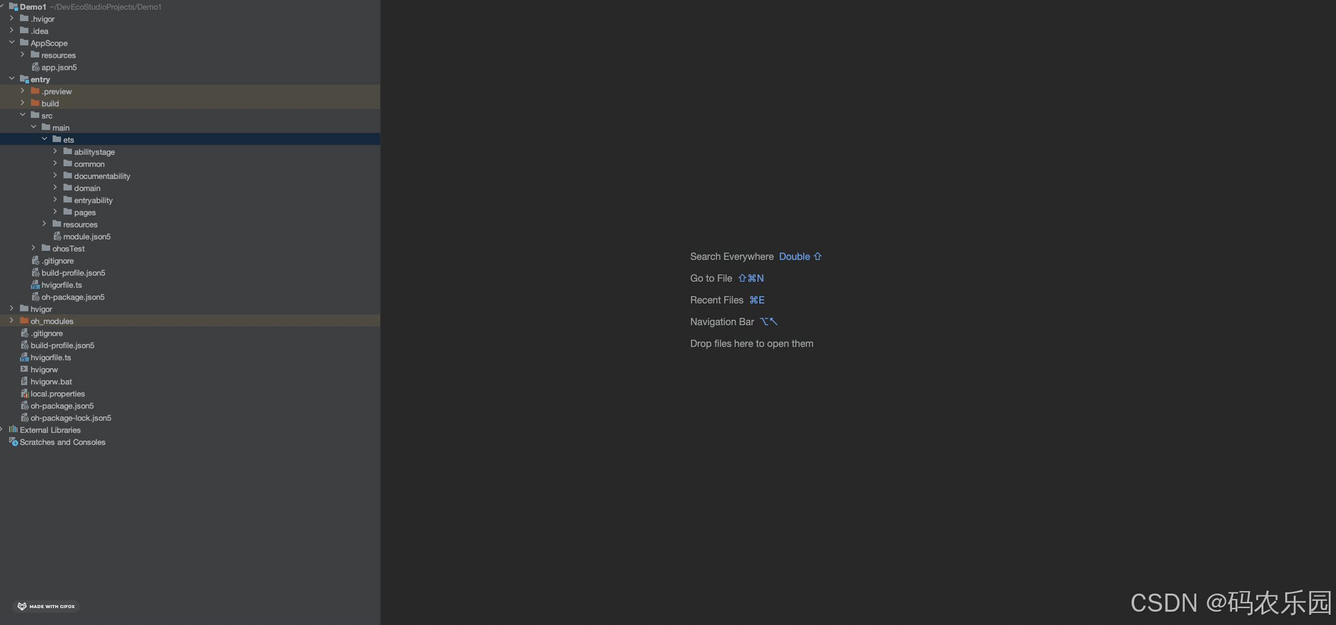1336x625 pixels.
Task: Click the hvigorw script file icon
Action: 24,369
